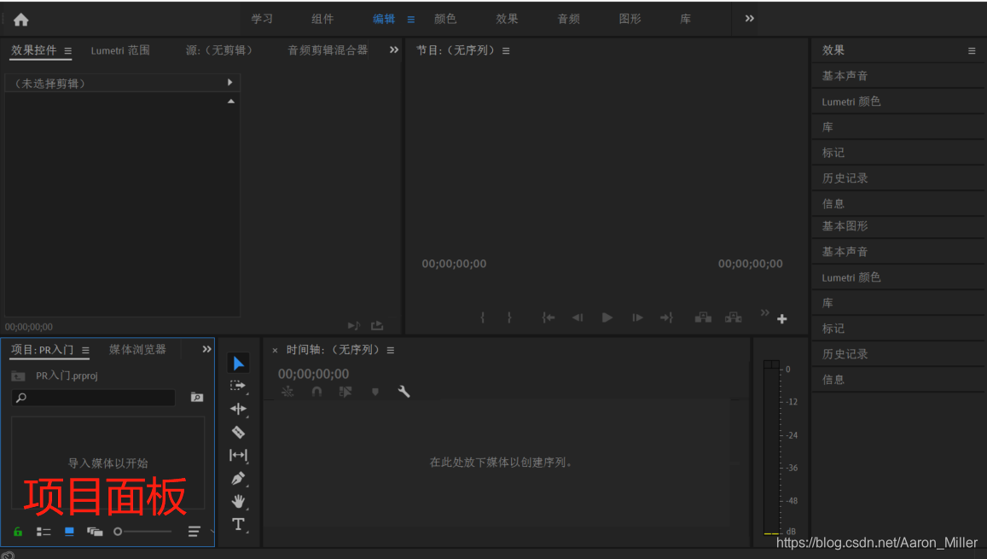The image size is (987, 559).
Task: Open 音频剪辑混合器 tab
Action: pos(328,50)
